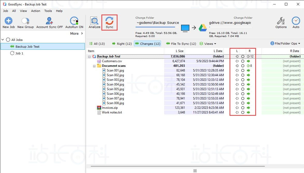Run Analyze on the job
The height and width of the screenshot is (173, 304).
94,23
